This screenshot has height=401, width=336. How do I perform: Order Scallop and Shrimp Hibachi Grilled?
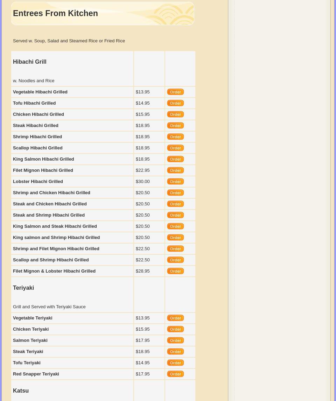pyautogui.click(x=175, y=260)
